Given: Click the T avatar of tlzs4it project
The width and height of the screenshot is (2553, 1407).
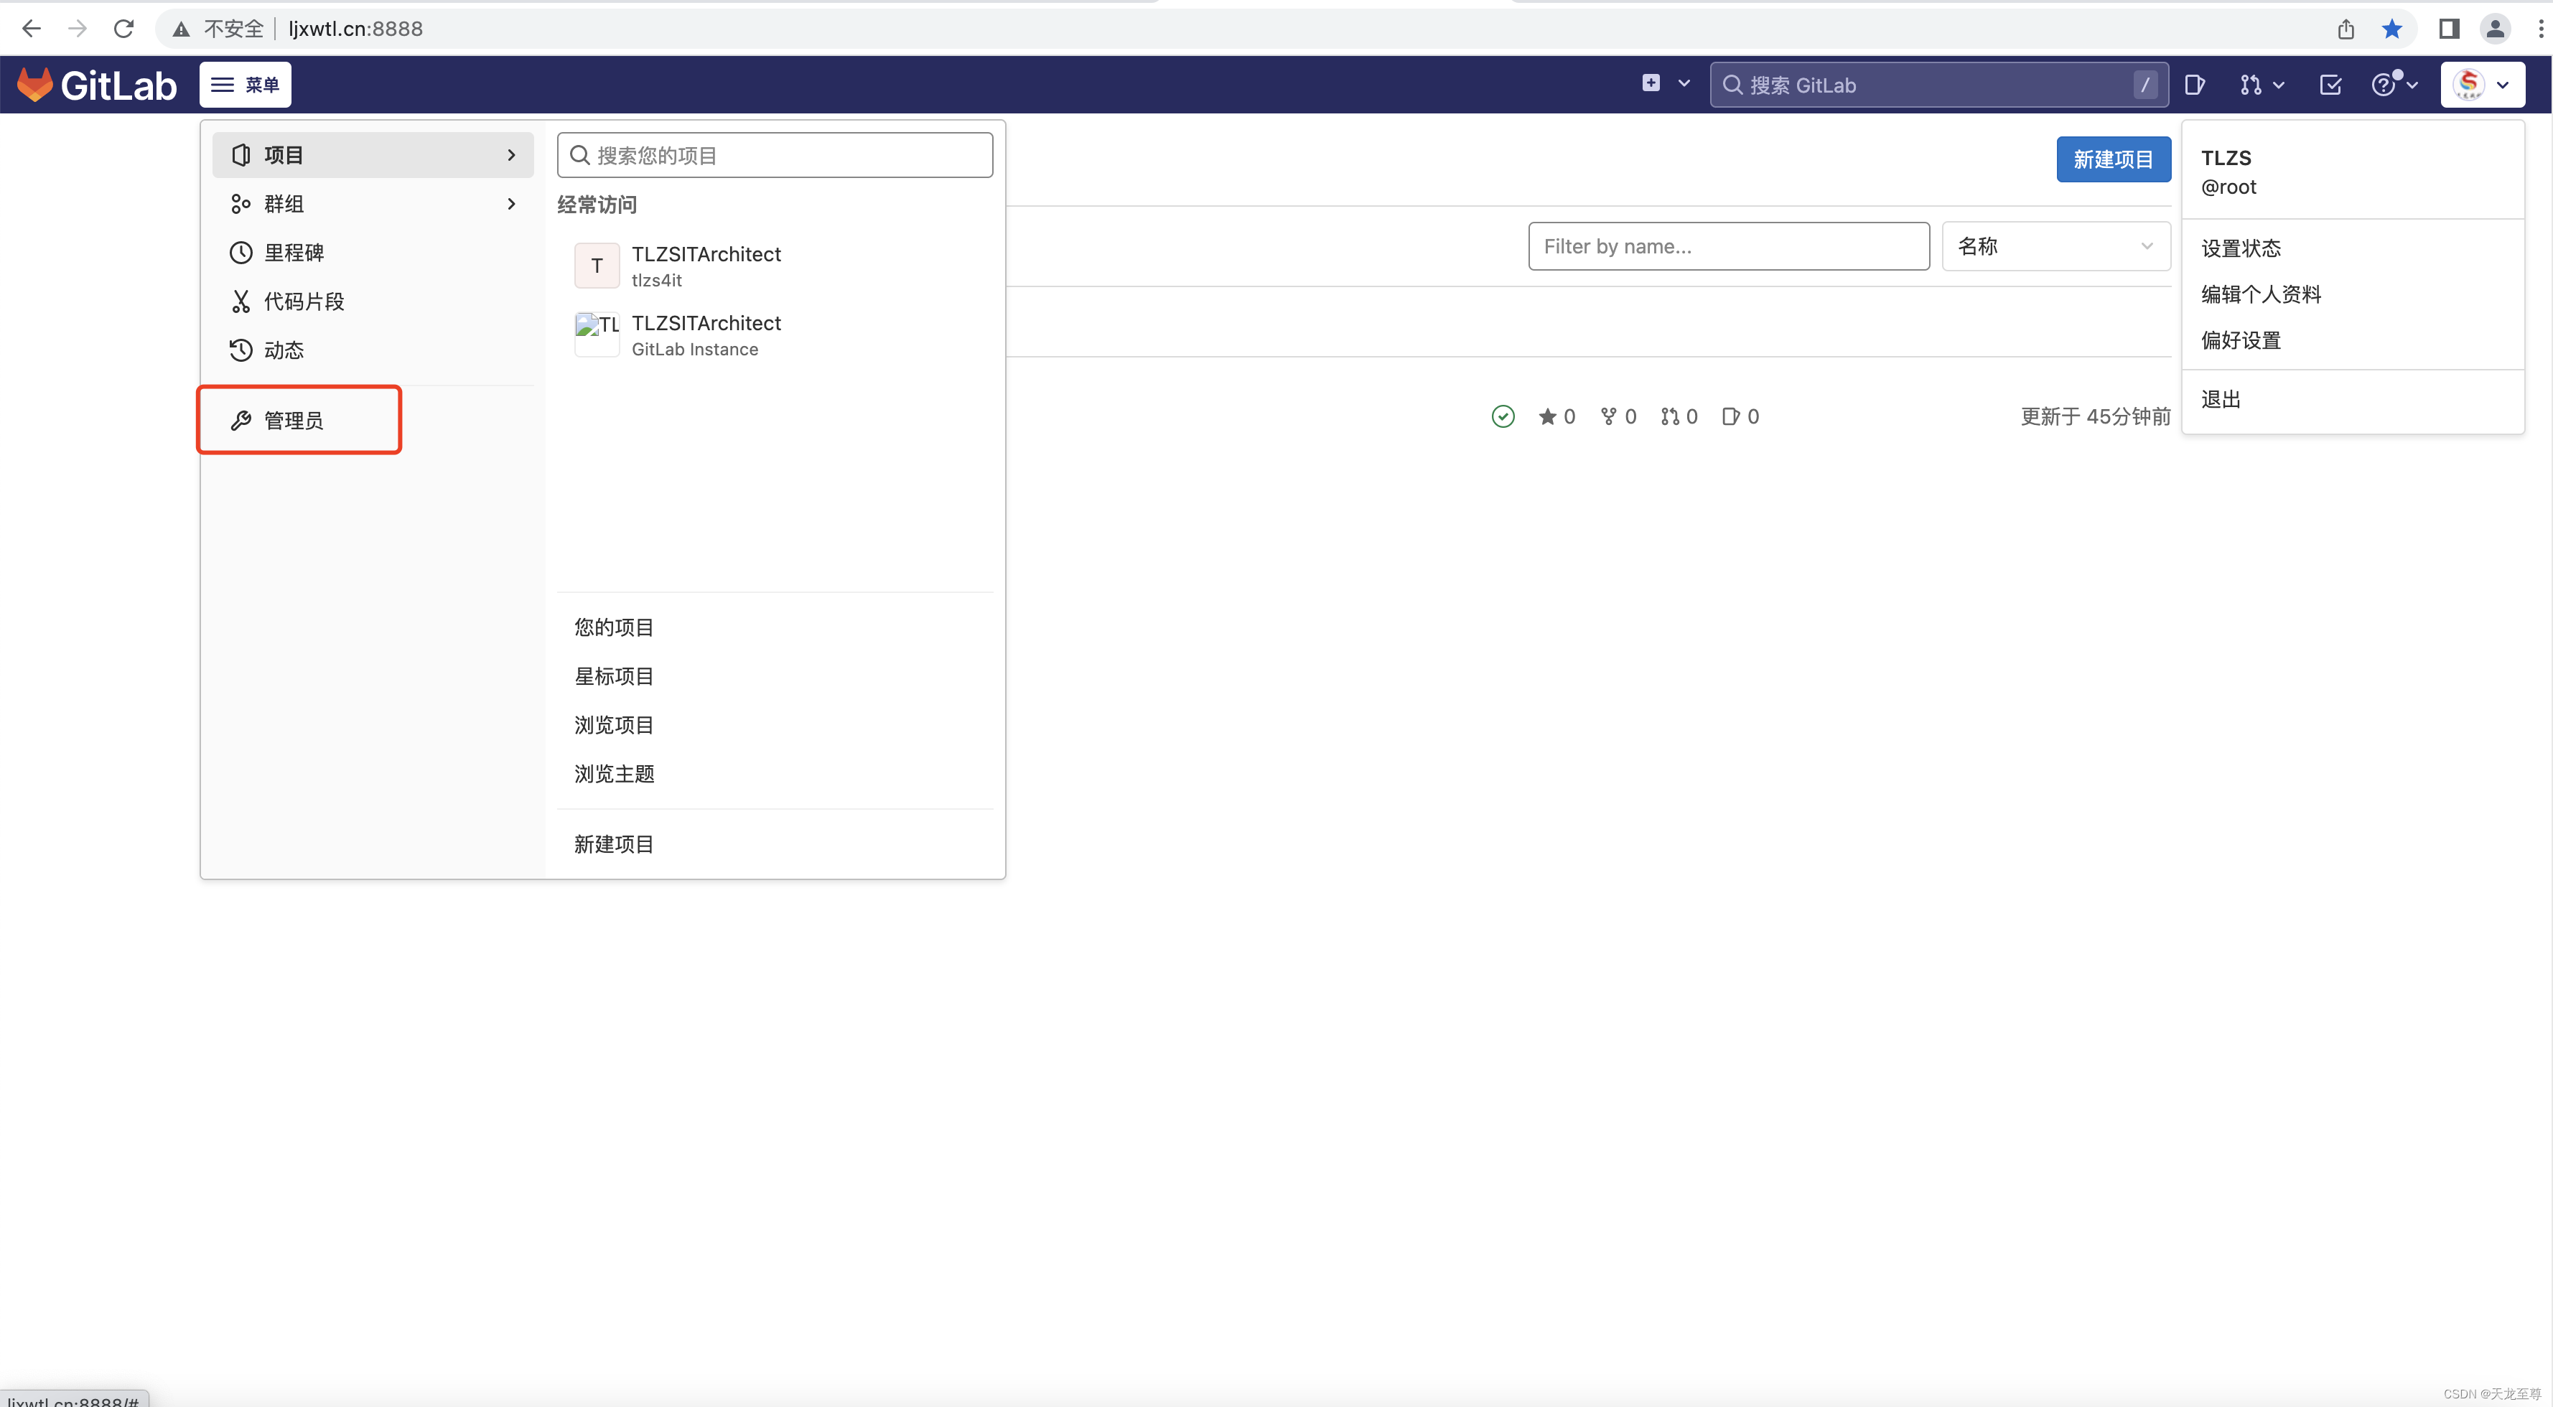Looking at the screenshot, I should [597, 266].
